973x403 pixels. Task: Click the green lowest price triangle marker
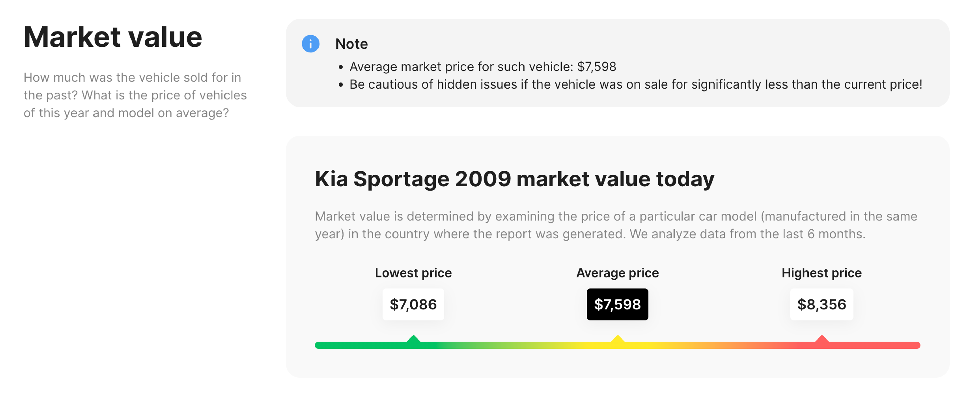413,338
